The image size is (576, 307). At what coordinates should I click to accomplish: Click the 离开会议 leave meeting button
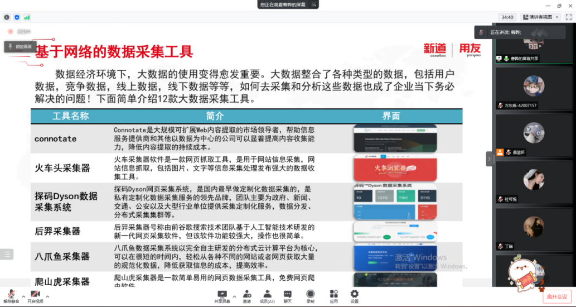pos(556,296)
